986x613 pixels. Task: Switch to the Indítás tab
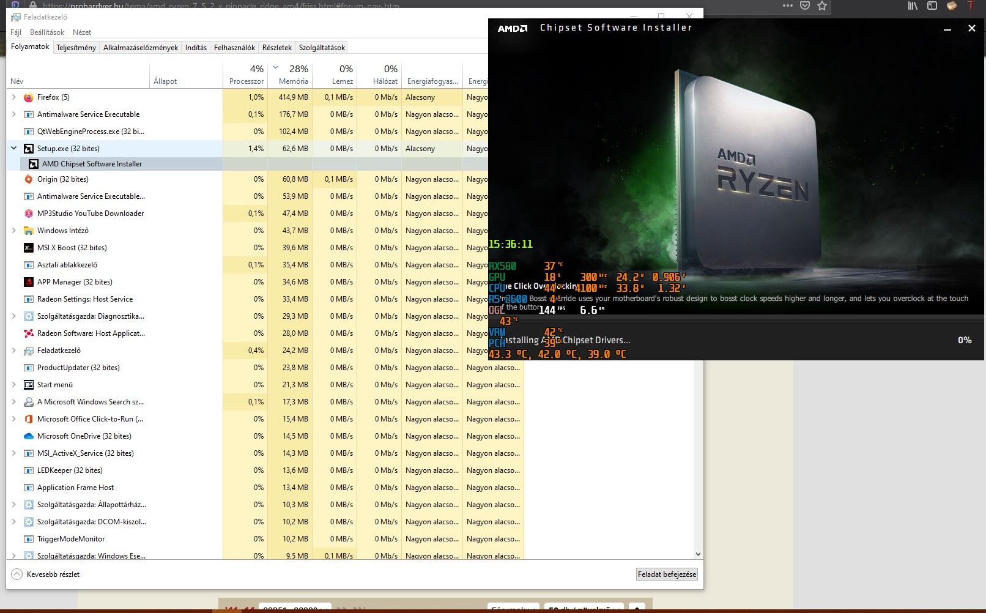(196, 48)
